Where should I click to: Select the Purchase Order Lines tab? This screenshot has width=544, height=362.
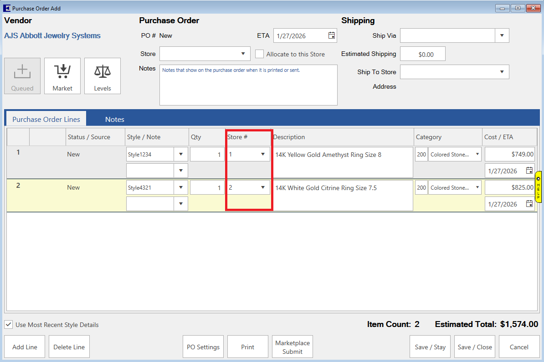click(46, 119)
